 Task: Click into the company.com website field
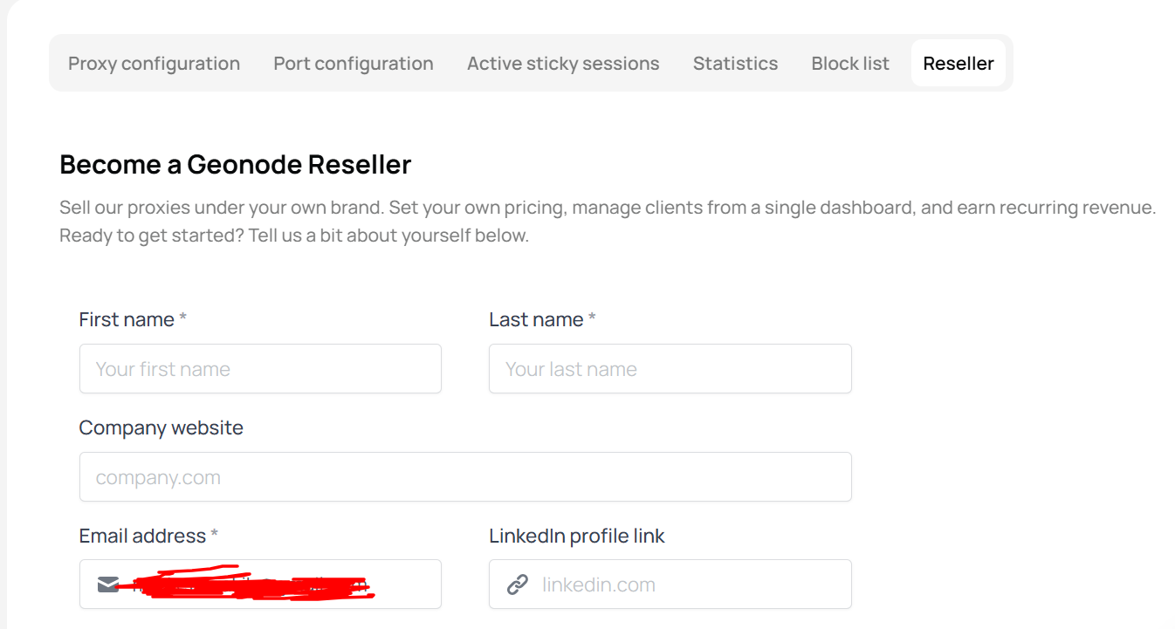(x=465, y=476)
